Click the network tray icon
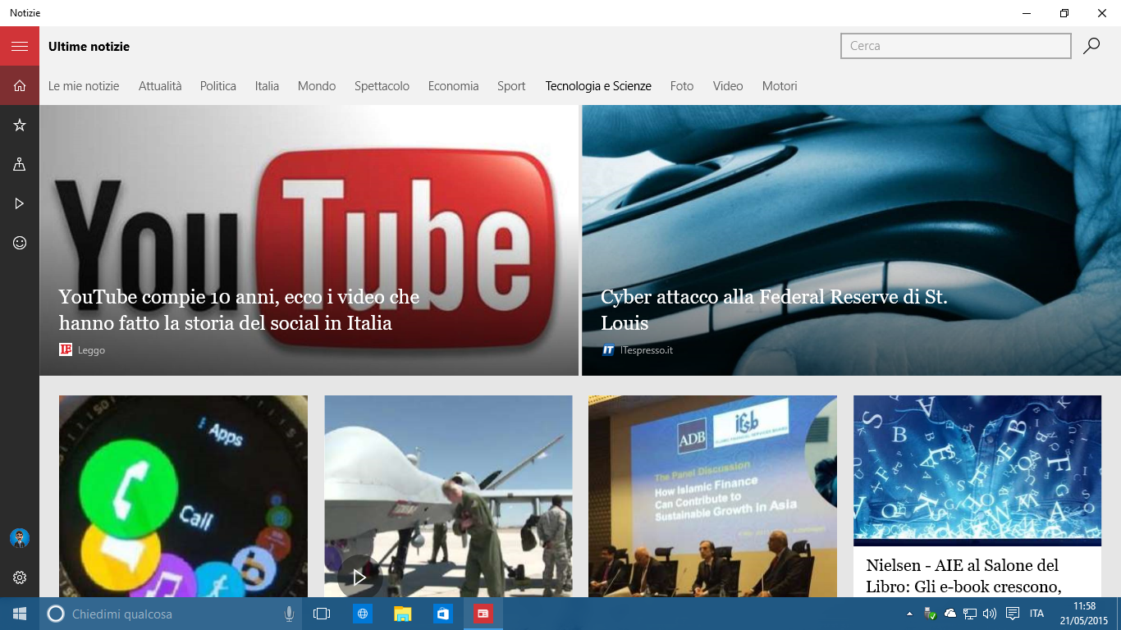This screenshot has width=1121, height=630. (970, 614)
